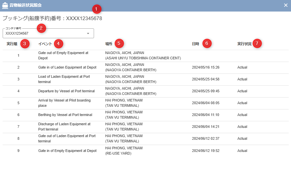Click the red annotation marker 4

(58, 43)
